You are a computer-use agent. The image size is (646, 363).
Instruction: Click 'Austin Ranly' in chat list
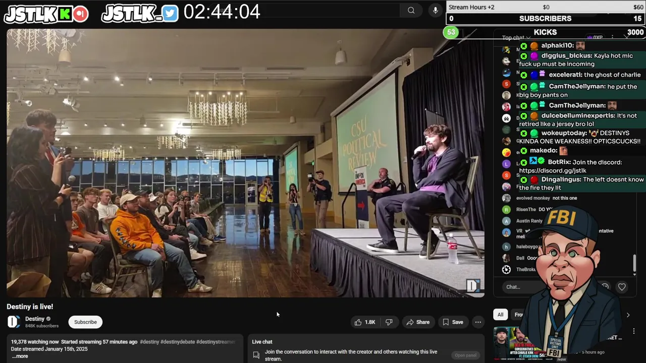coord(529,221)
